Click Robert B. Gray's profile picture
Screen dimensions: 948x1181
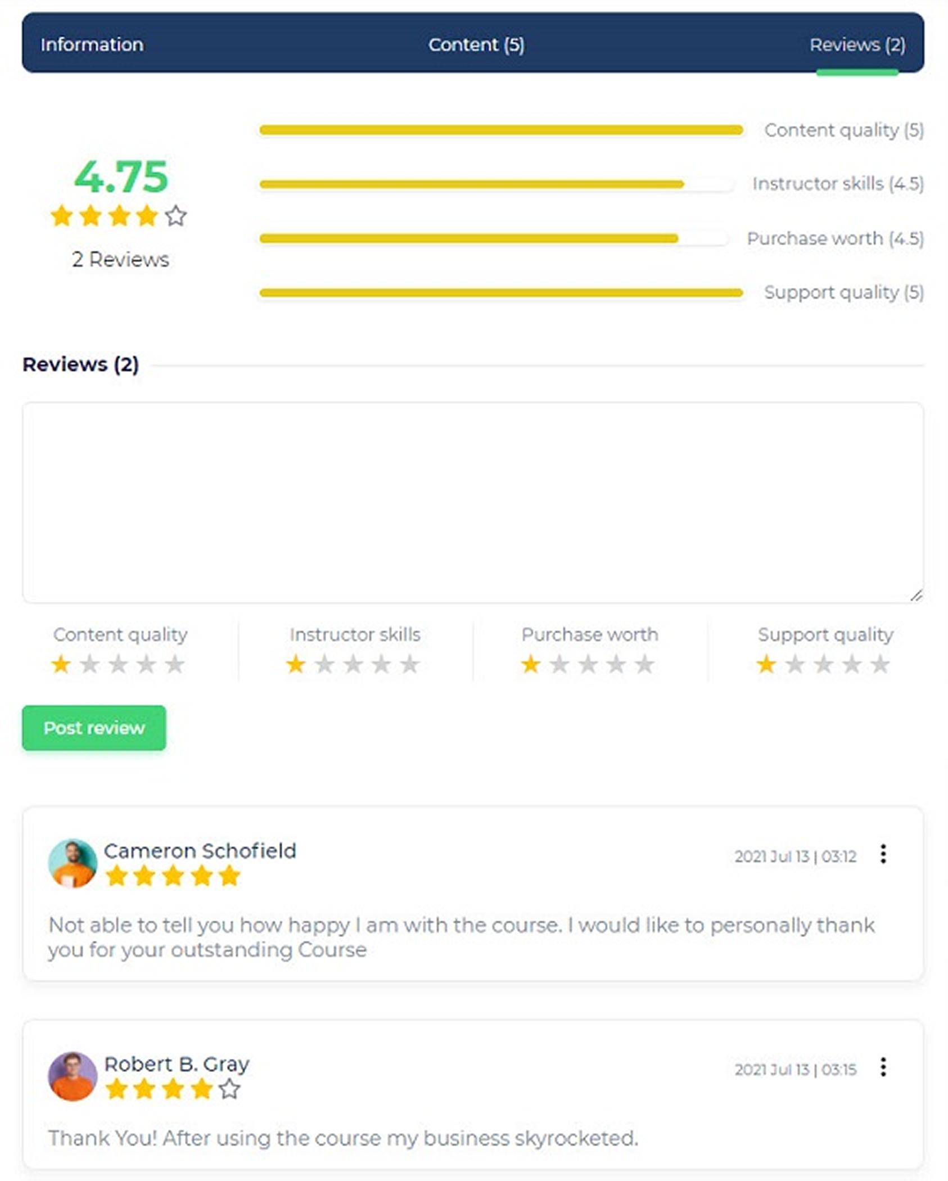pos(73,1076)
